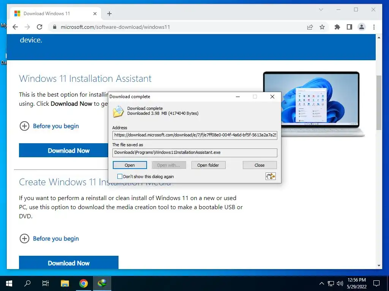The width and height of the screenshot is (389, 291).
Task: Click the scrollbar down arrow
Action: [x=379, y=266]
